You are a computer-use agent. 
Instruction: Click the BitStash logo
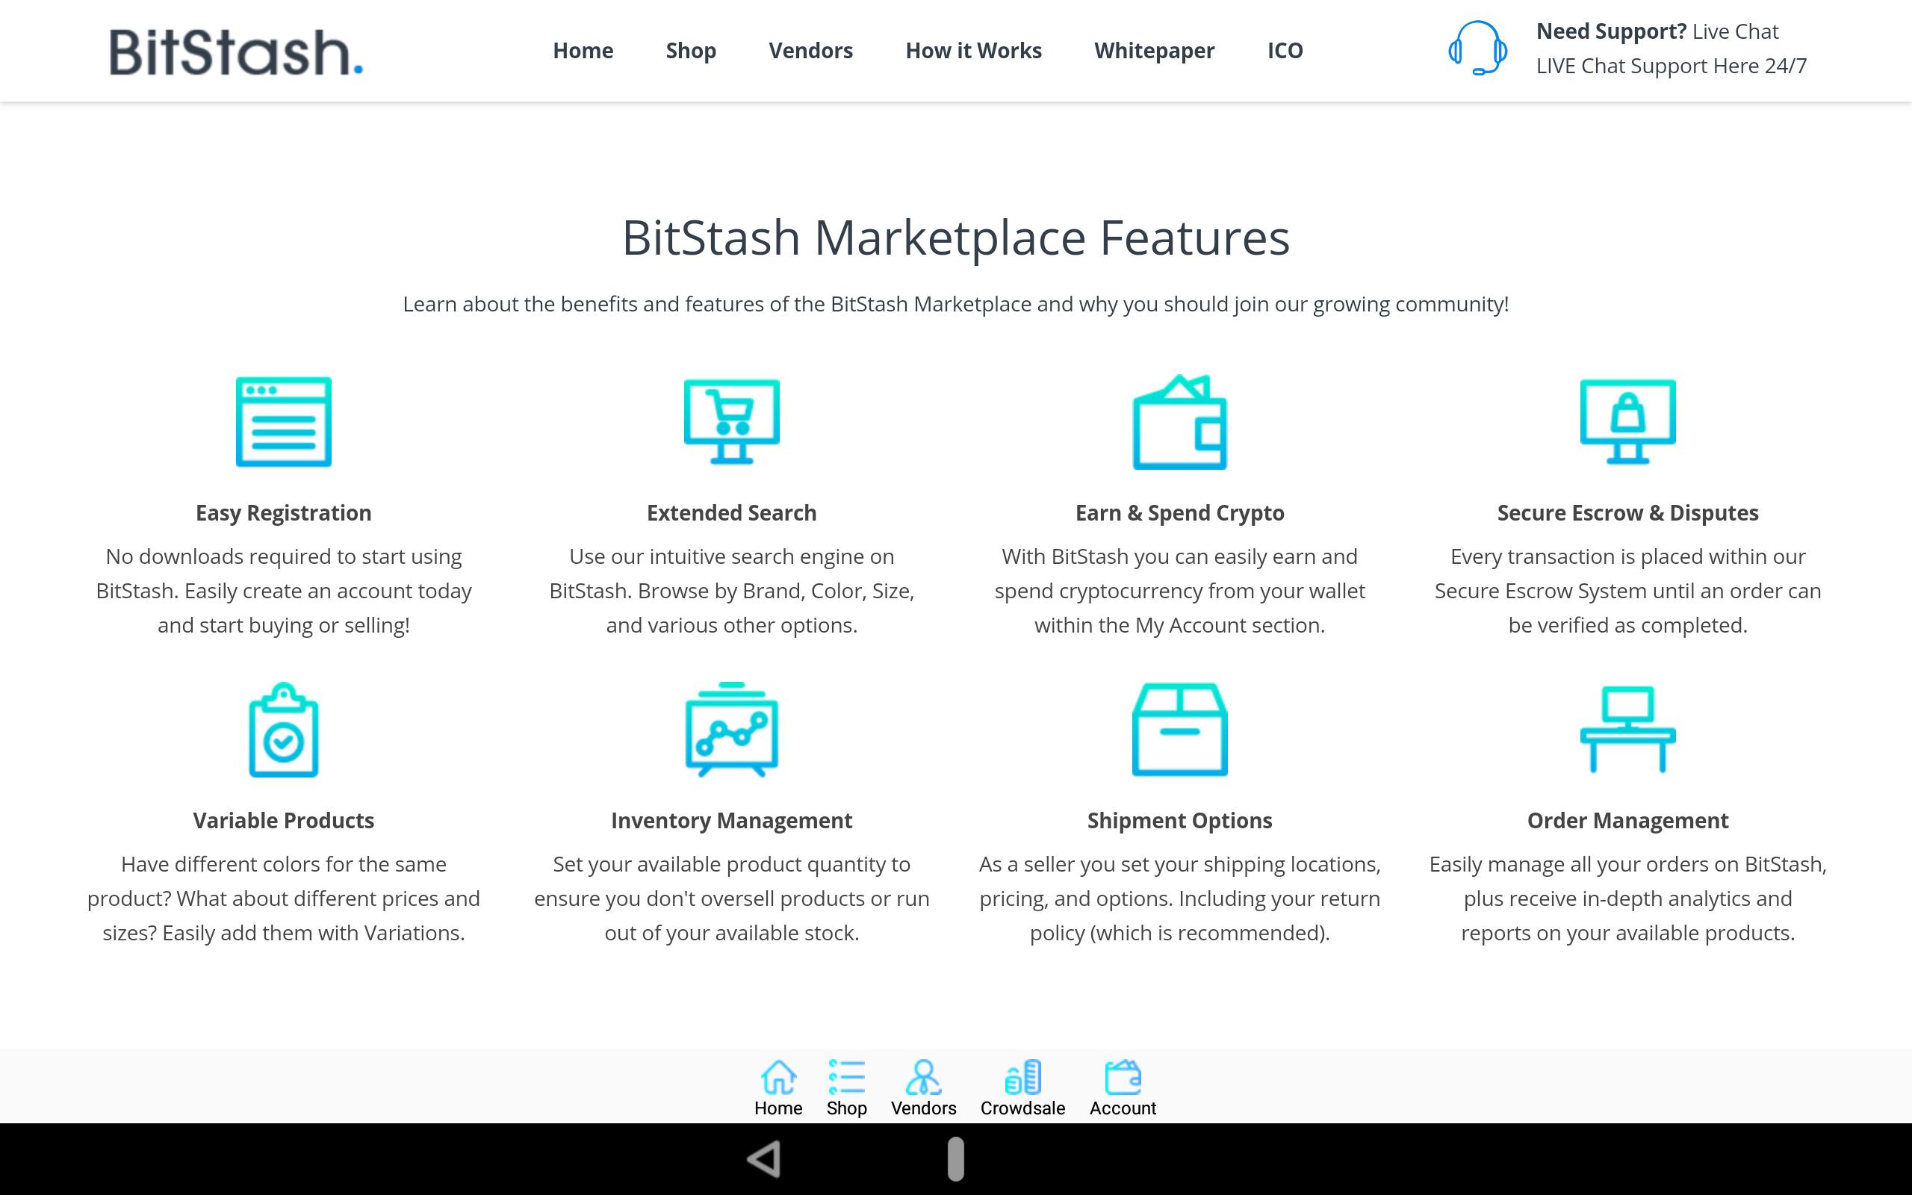coord(235,52)
